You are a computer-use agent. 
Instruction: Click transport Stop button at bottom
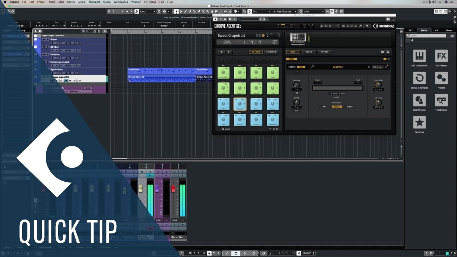pyautogui.click(x=236, y=253)
